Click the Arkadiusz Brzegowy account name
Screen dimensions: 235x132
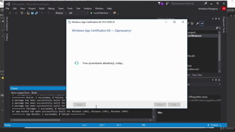(208, 9)
